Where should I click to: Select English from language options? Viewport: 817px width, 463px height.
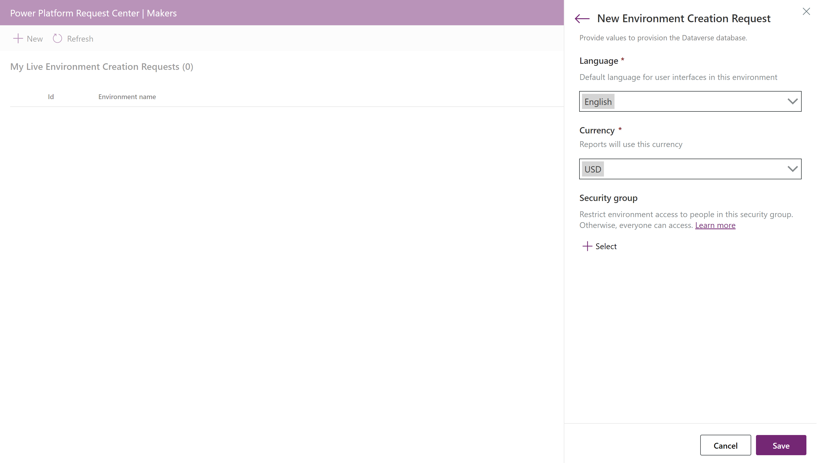(691, 101)
